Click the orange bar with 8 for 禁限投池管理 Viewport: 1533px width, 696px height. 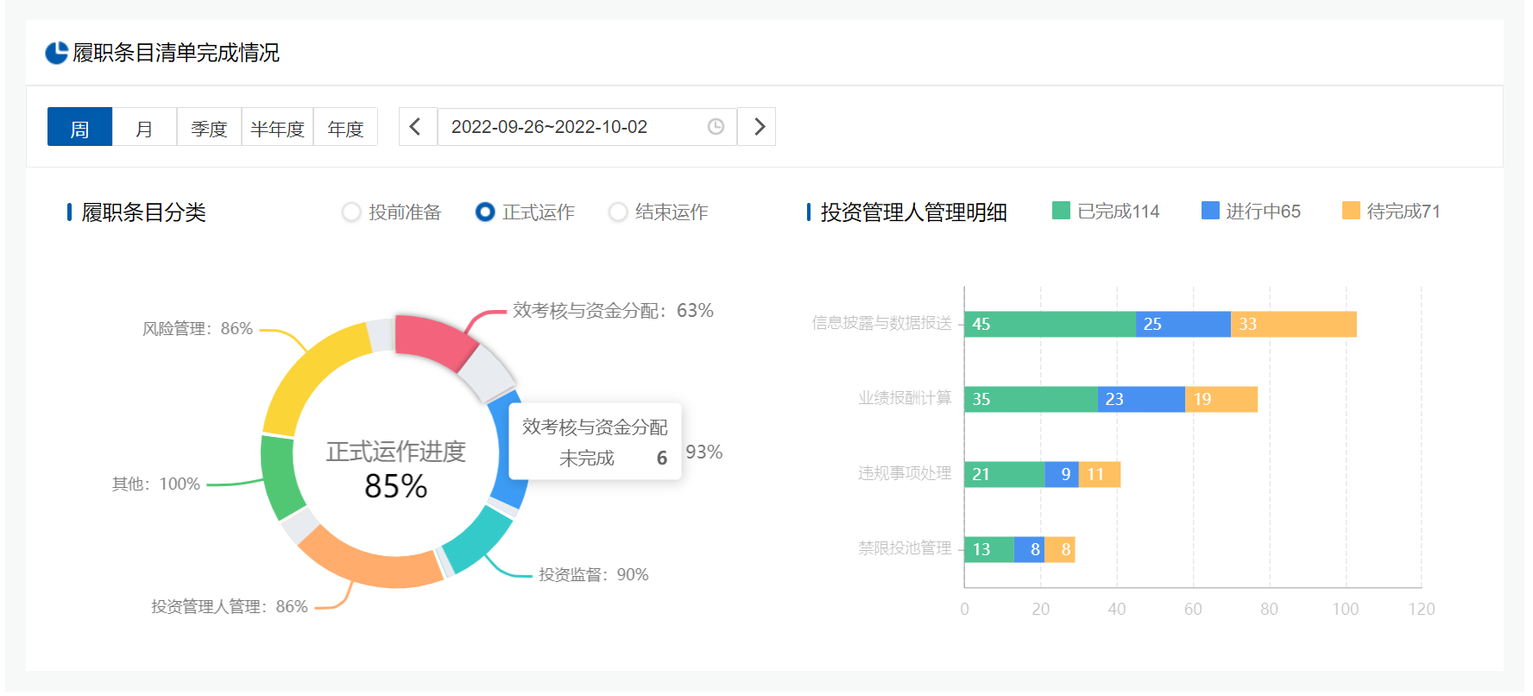[x=1060, y=549]
